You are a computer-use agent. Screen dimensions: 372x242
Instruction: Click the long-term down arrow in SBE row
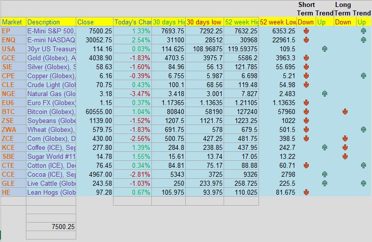345,156
